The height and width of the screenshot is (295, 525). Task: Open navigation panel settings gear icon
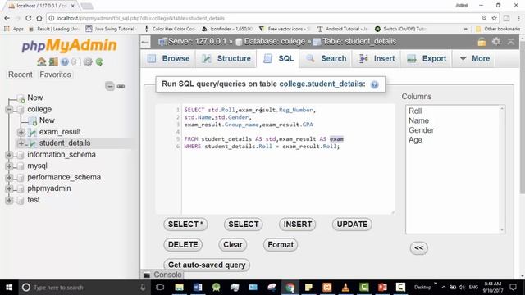pos(88,61)
